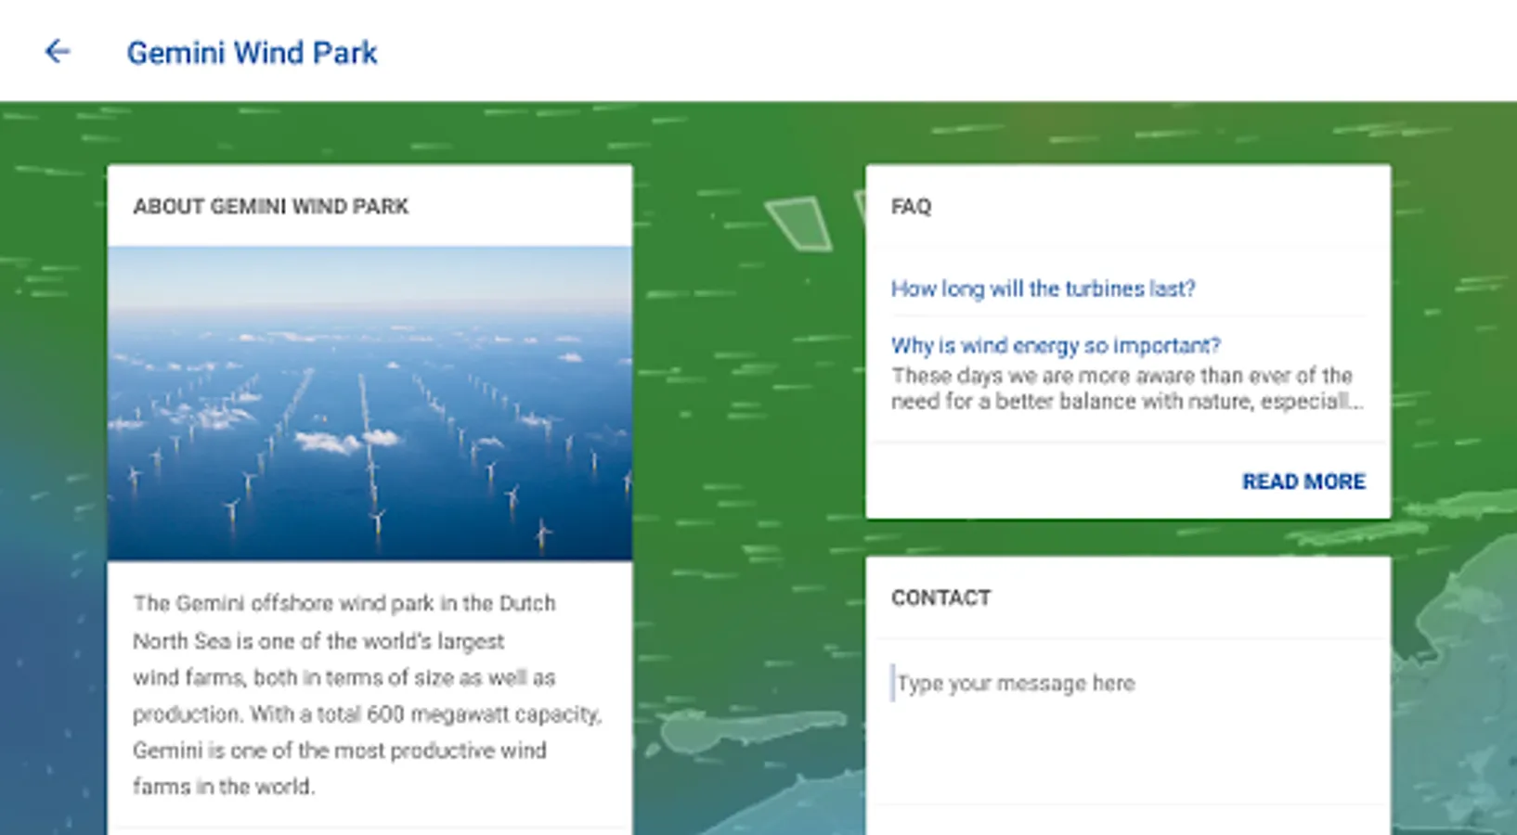Click the 'ABOUT GEMINI WIND PARK' heading

click(270, 206)
